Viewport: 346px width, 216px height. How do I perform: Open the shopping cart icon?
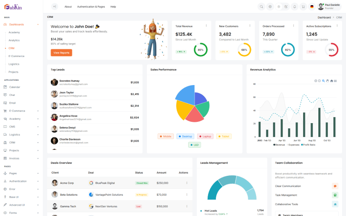303,6
